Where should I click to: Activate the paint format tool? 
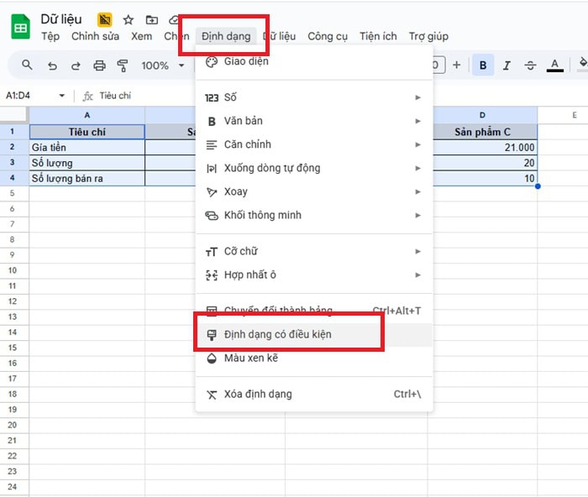coord(123,66)
